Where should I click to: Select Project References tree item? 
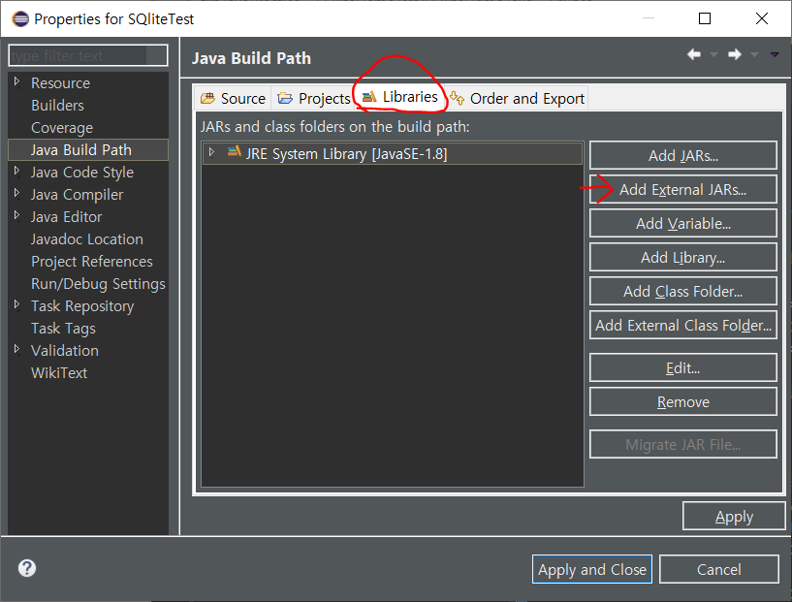coord(92,261)
